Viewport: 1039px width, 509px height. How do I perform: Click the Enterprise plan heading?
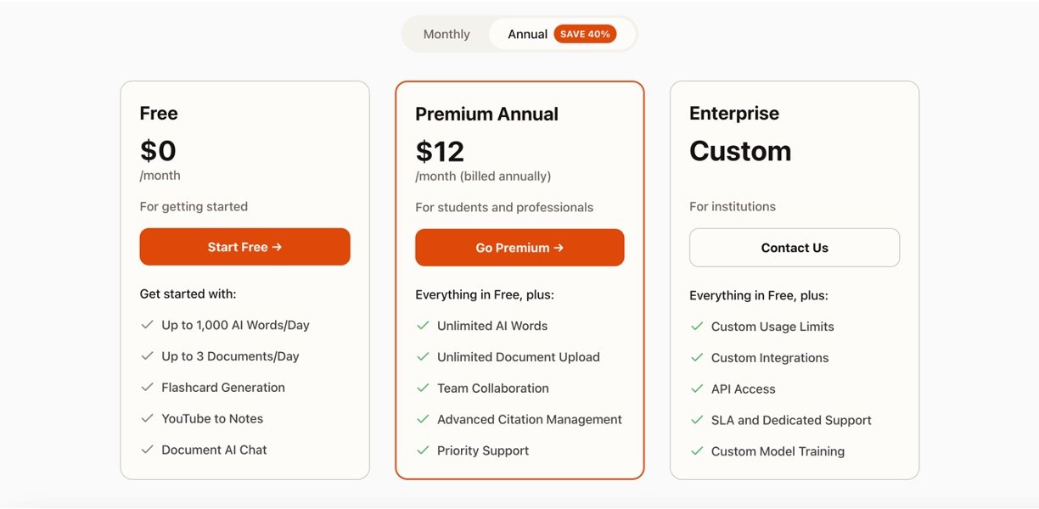[733, 114]
